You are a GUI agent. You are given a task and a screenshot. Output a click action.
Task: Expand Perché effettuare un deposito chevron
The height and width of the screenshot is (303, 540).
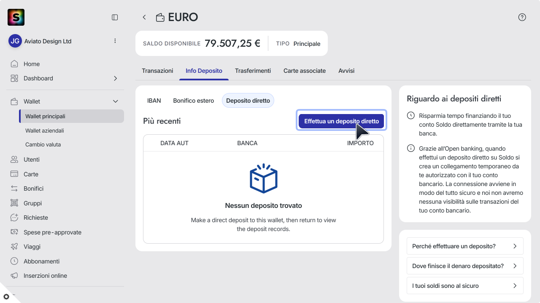[515, 246]
